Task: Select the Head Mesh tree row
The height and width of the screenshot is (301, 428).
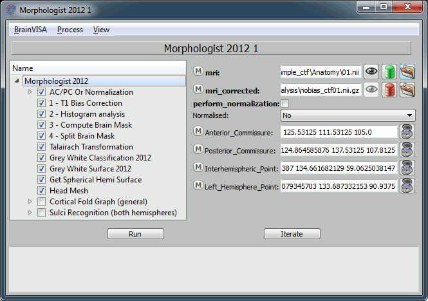Action: [x=69, y=191]
